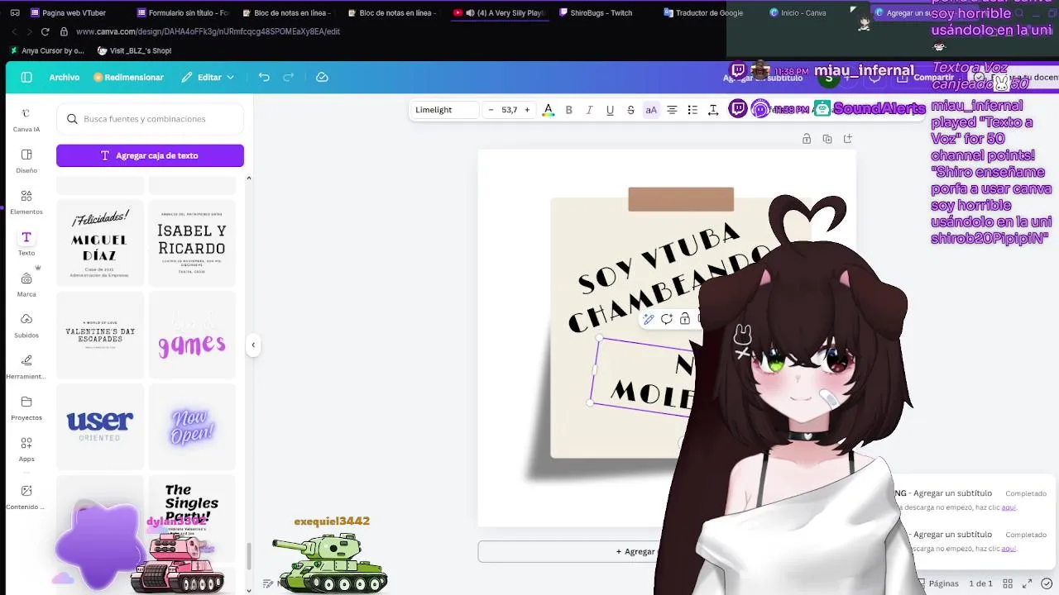Open the Editar dropdown
Screen dimensions: 1059x595
208,77
